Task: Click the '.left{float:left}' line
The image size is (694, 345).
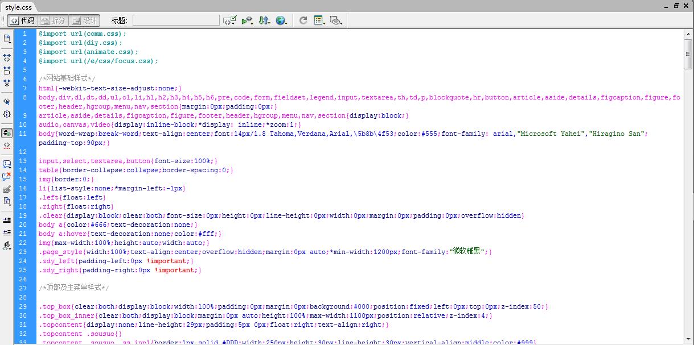Action: pyautogui.click(x=72, y=197)
